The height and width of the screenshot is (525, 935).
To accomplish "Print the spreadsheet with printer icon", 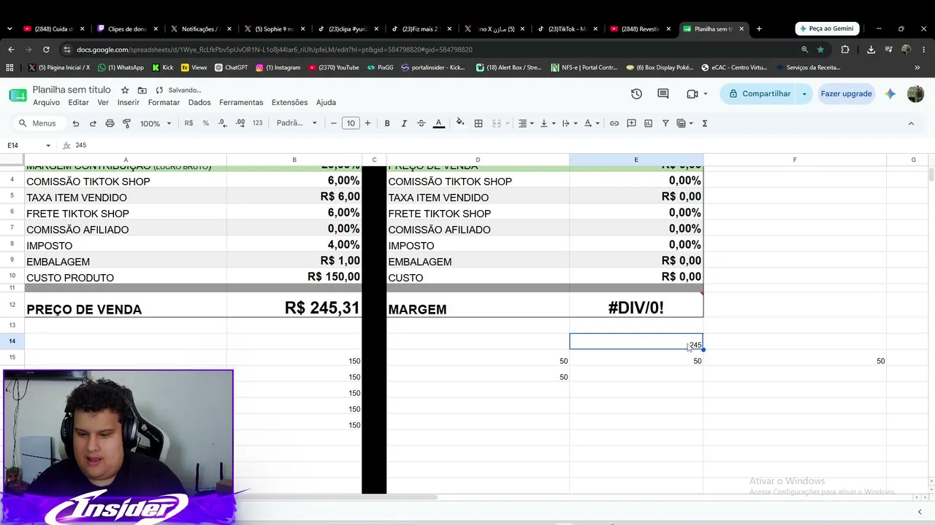I will [x=110, y=123].
